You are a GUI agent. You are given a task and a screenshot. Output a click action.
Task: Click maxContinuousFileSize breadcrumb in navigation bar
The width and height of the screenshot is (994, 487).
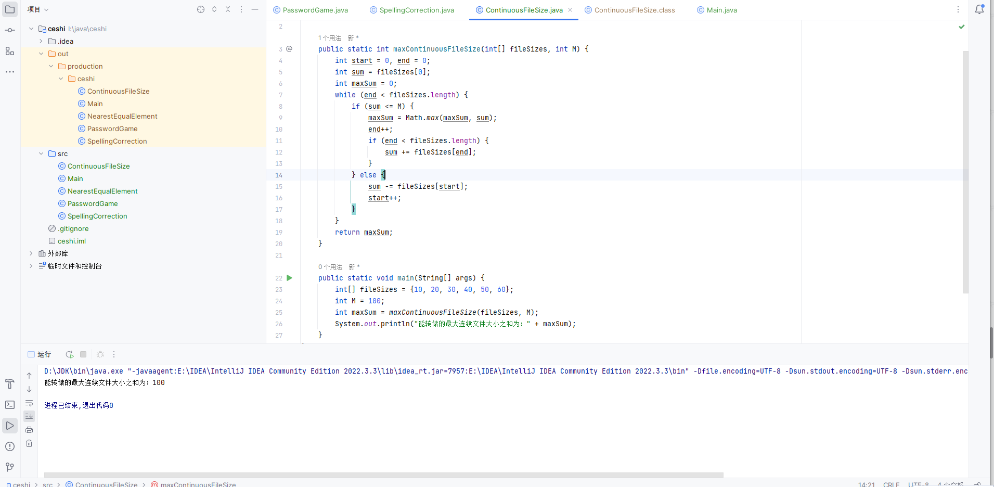point(198,484)
